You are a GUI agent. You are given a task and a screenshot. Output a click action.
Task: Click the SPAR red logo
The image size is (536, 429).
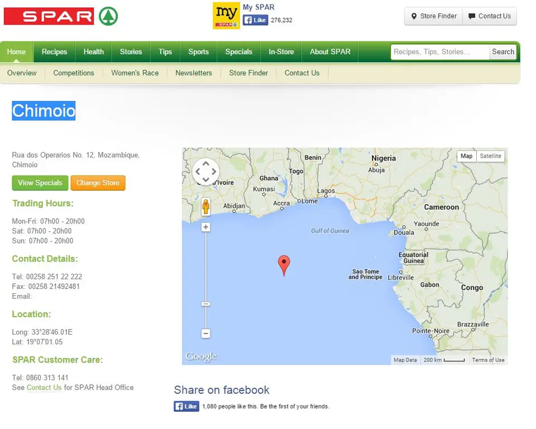(x=49, y=16)
